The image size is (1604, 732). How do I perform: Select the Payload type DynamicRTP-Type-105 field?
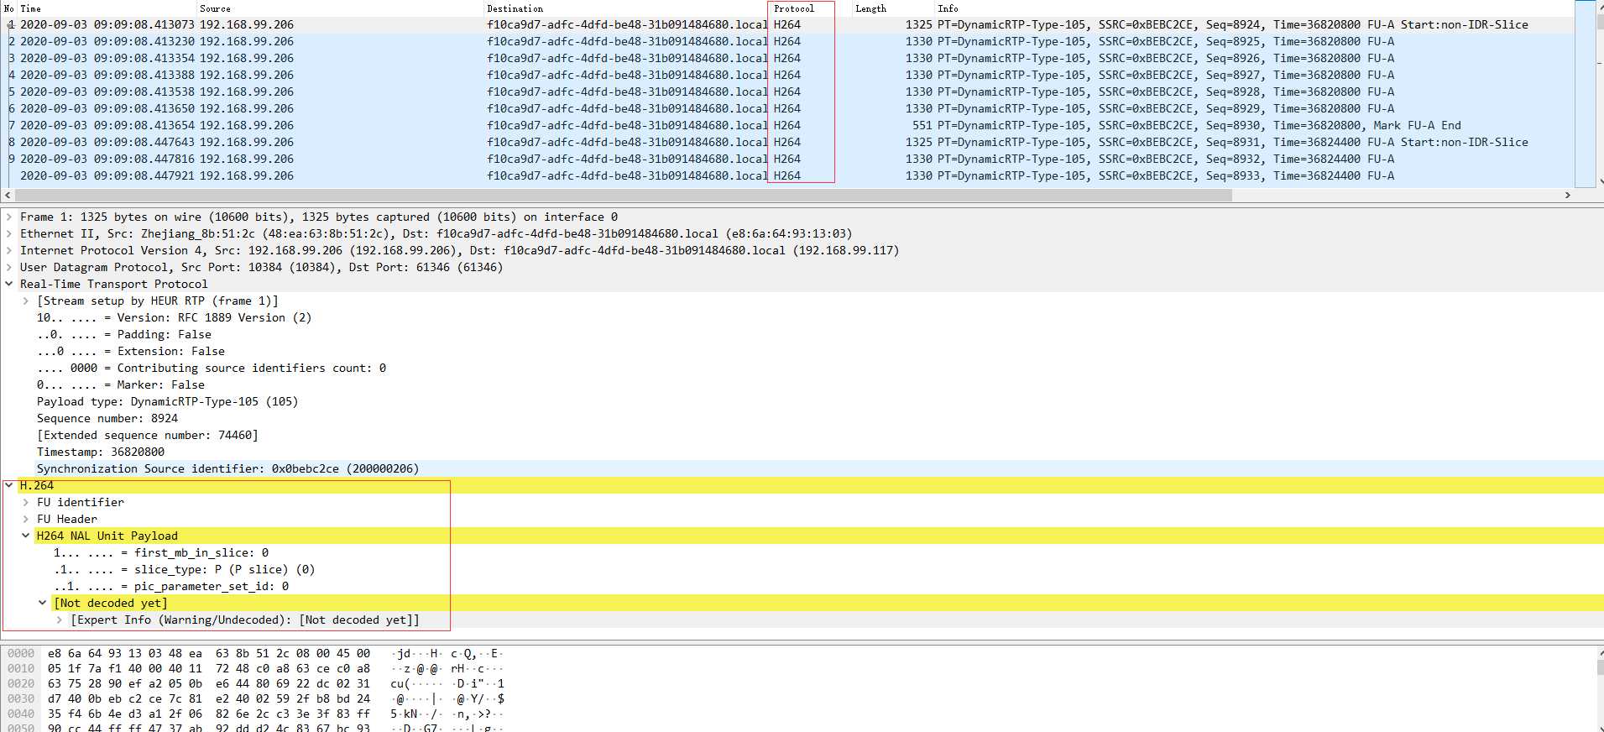167,401
